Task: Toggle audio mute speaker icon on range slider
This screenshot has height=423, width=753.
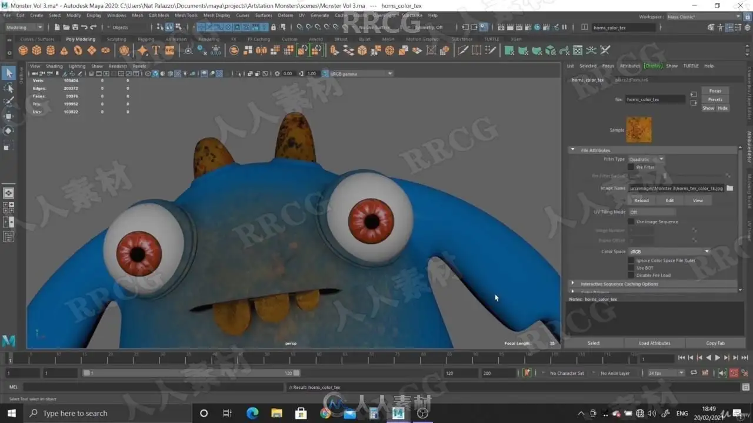Action: pos(723,372)
